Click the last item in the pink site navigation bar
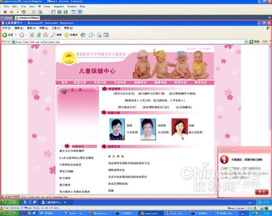 (x=201, y=82)
